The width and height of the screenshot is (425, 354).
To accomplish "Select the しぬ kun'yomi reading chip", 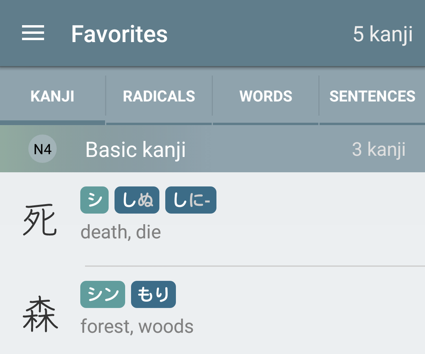I will click(137, 200).
